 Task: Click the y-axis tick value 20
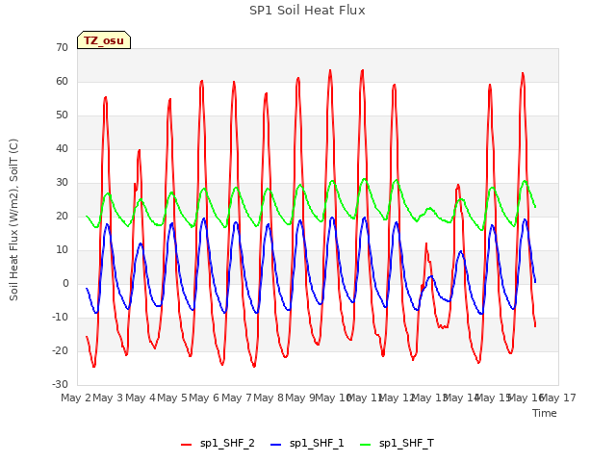point(62,216)
